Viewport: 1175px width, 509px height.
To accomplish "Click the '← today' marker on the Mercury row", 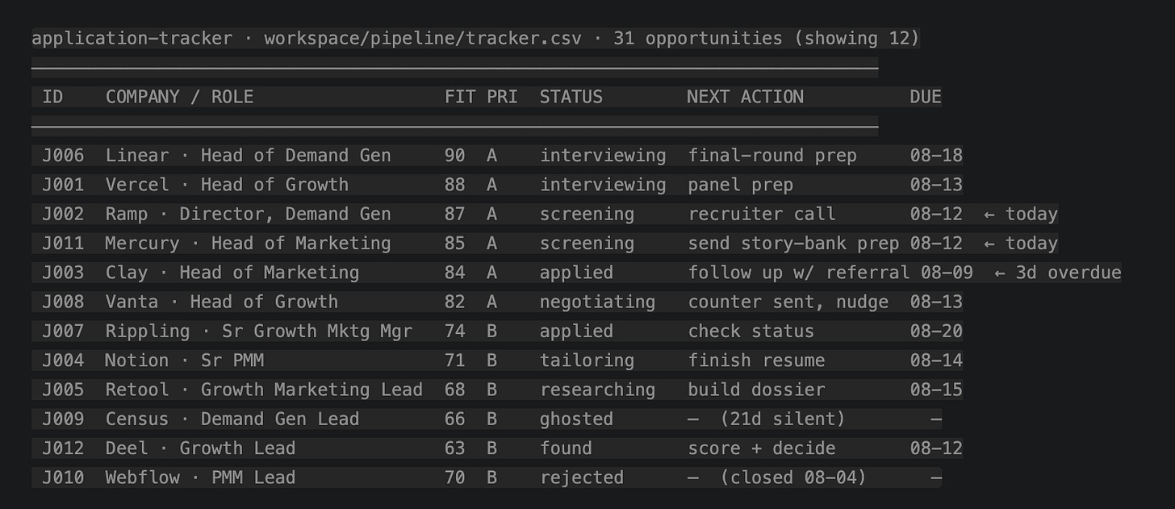I will point(1021,244).
